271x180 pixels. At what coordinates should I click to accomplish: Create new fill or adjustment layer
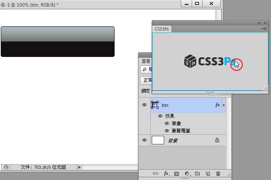tap(187, 173)
